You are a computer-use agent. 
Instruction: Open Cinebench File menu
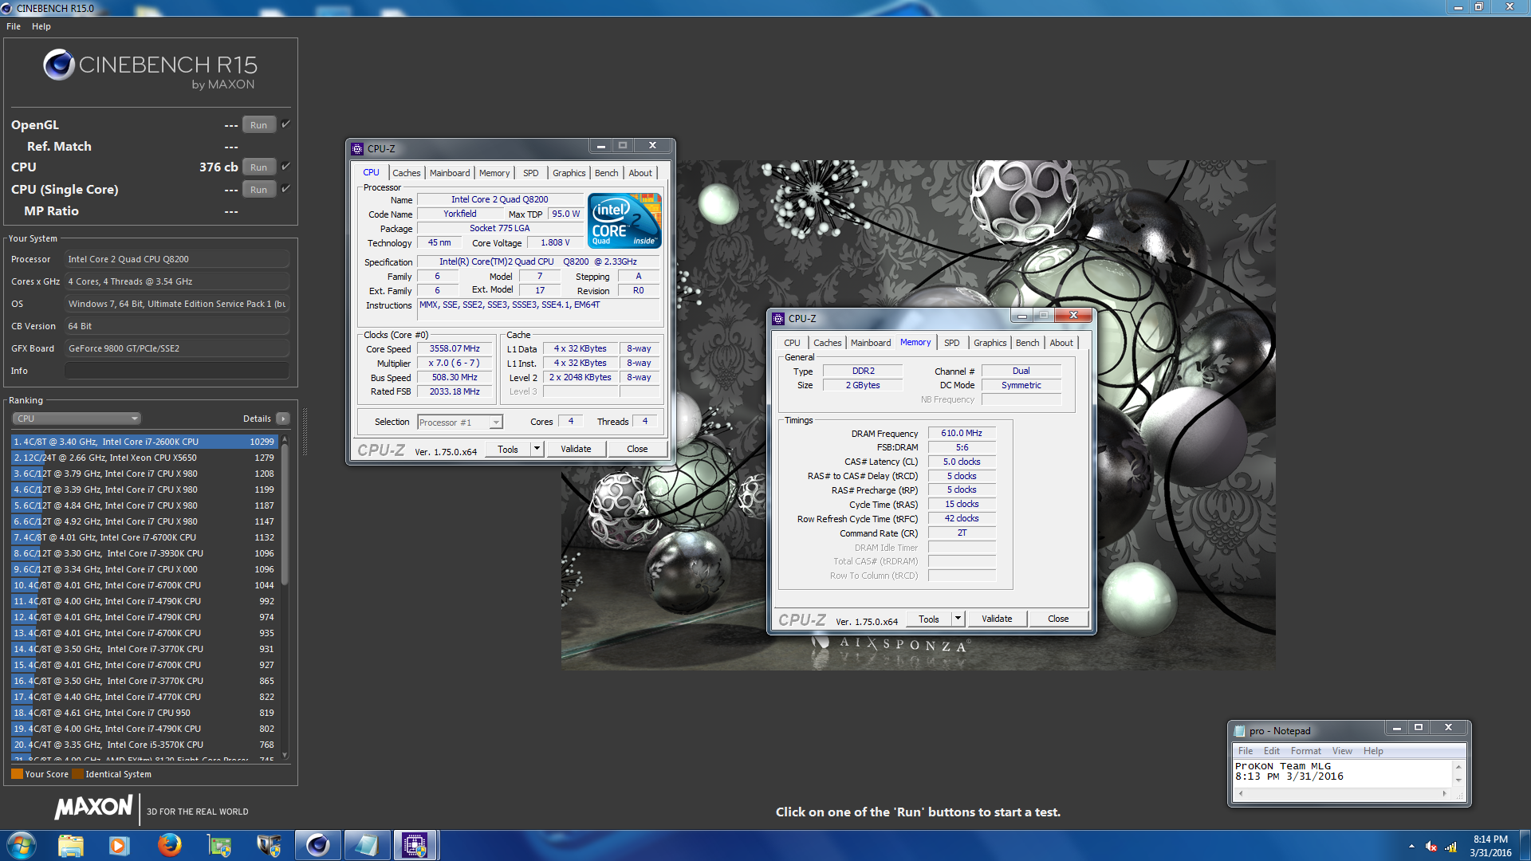[x=14, y=26]
